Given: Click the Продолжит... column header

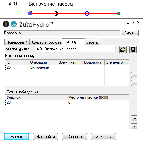Looking at the screenshot, I should pyautogui.click(x=93, y=62).
